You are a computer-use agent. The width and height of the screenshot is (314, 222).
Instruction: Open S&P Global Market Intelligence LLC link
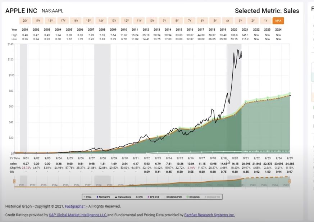coord(78,215)
